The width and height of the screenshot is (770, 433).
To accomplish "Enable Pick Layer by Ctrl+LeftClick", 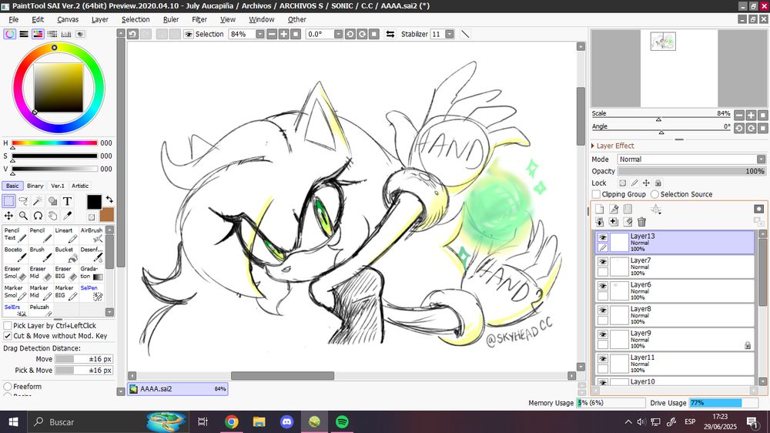I will [8, 325].
